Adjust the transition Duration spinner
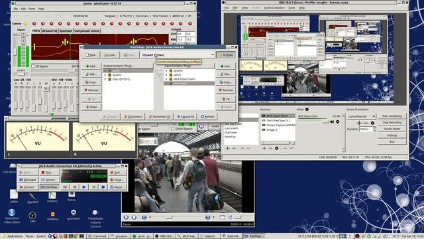 (x=375, y=129)
